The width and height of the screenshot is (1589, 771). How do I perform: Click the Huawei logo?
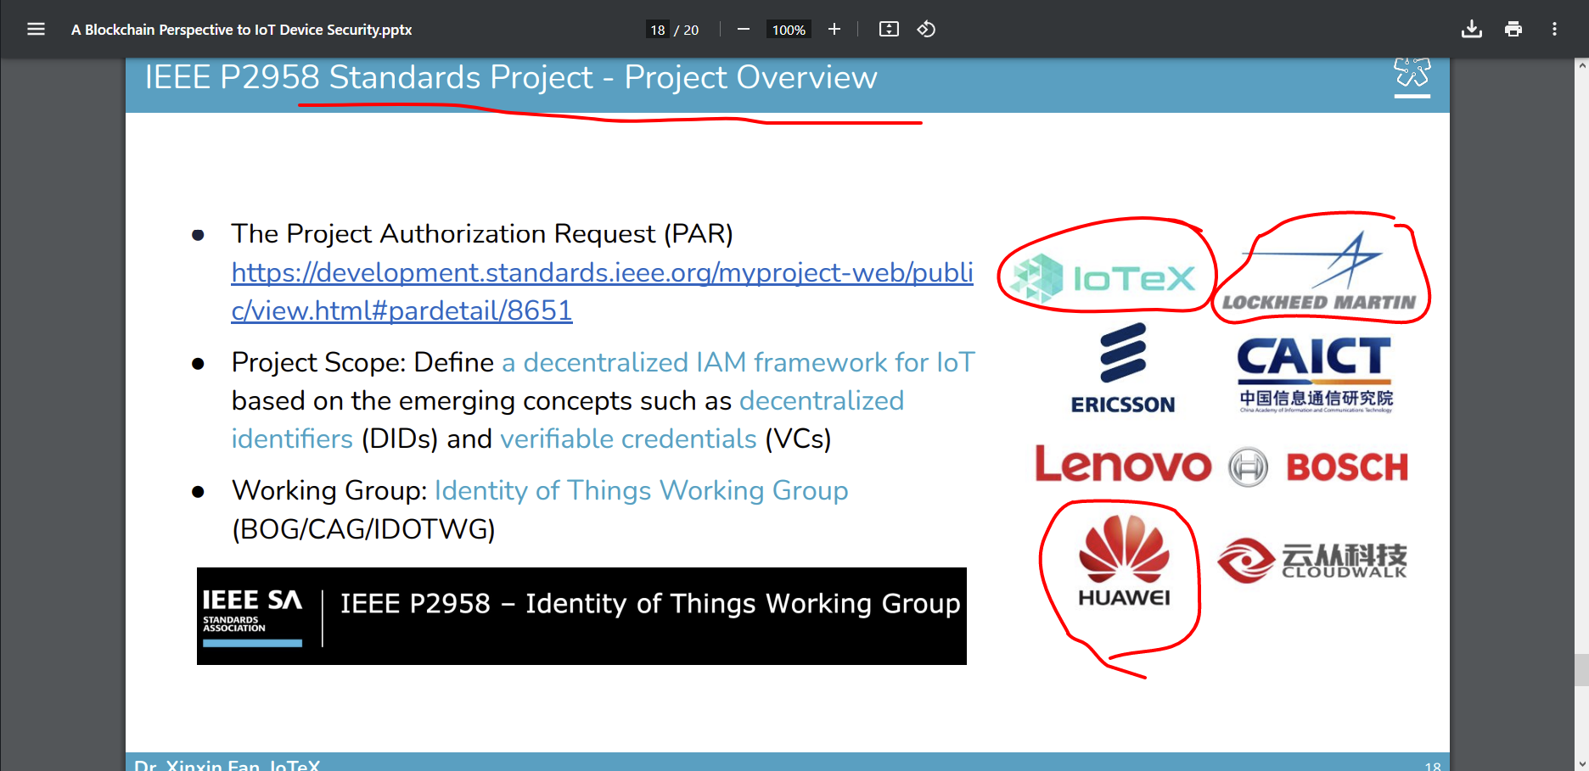click(1124, 561)
